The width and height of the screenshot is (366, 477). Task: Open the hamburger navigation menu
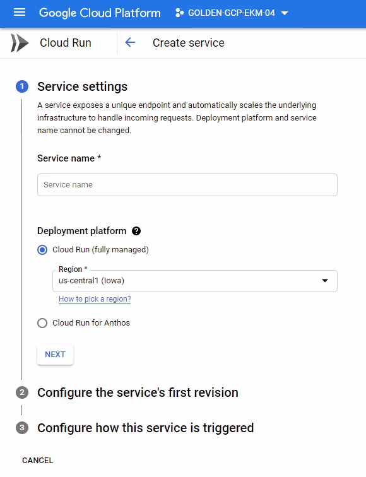(20, 13)
